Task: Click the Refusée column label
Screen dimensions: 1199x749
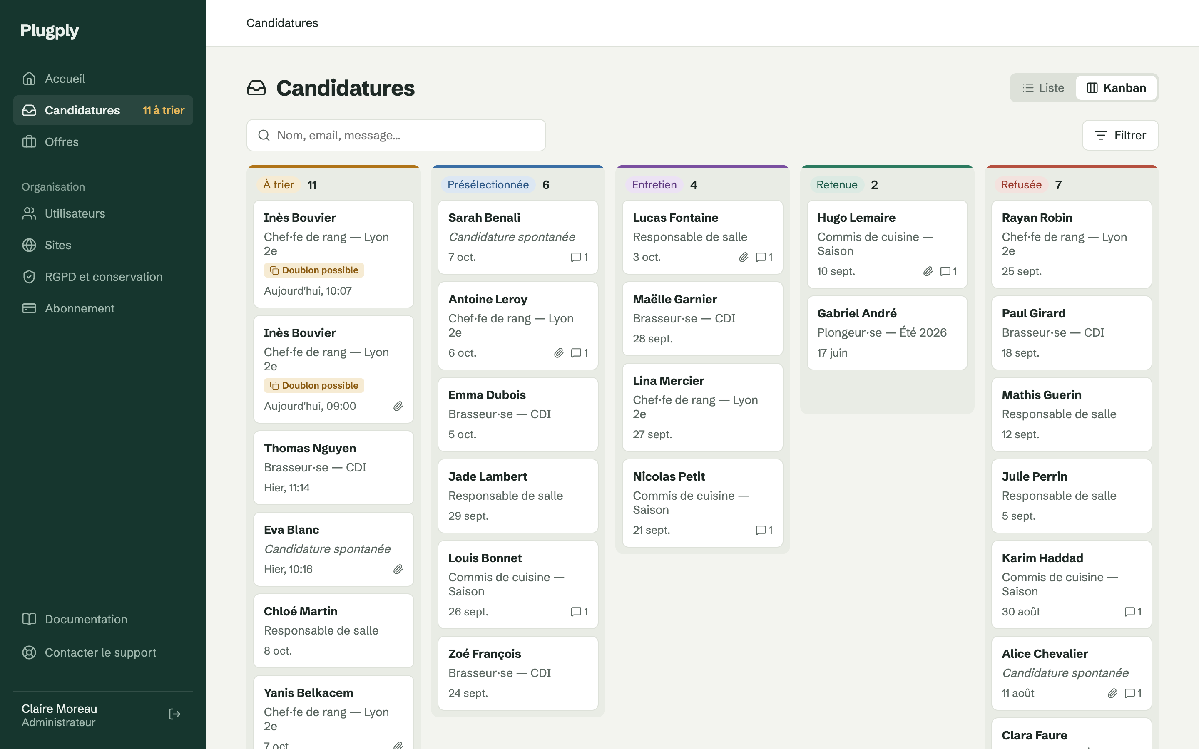Action: click(1021, 185)
